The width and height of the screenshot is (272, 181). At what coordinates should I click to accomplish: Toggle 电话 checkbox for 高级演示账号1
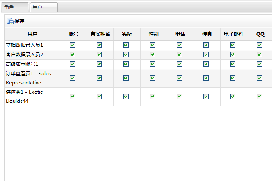tap(180, 64)
